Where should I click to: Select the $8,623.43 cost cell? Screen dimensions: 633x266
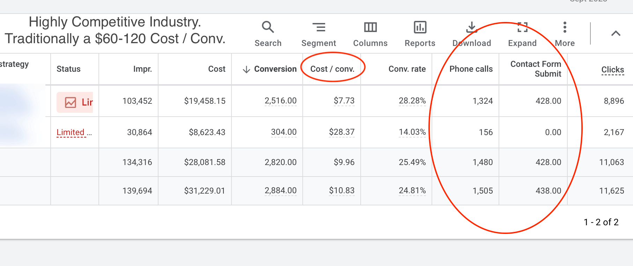[207, 132]
